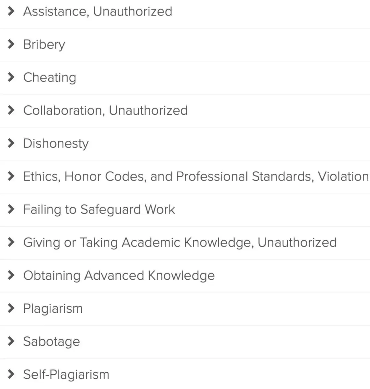Click the Dishonesty label
Screen dimensions: 370x389
click(x=56, y=144)
